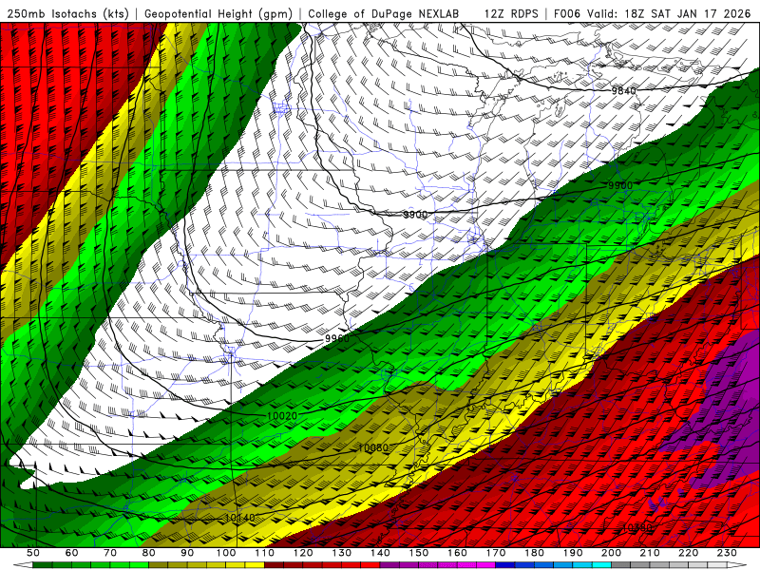Click the 140 value on the color scale
The image size is (760, 570).
[380, 553]
